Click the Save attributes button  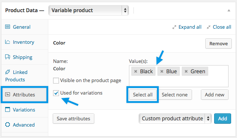click(73, 118)
